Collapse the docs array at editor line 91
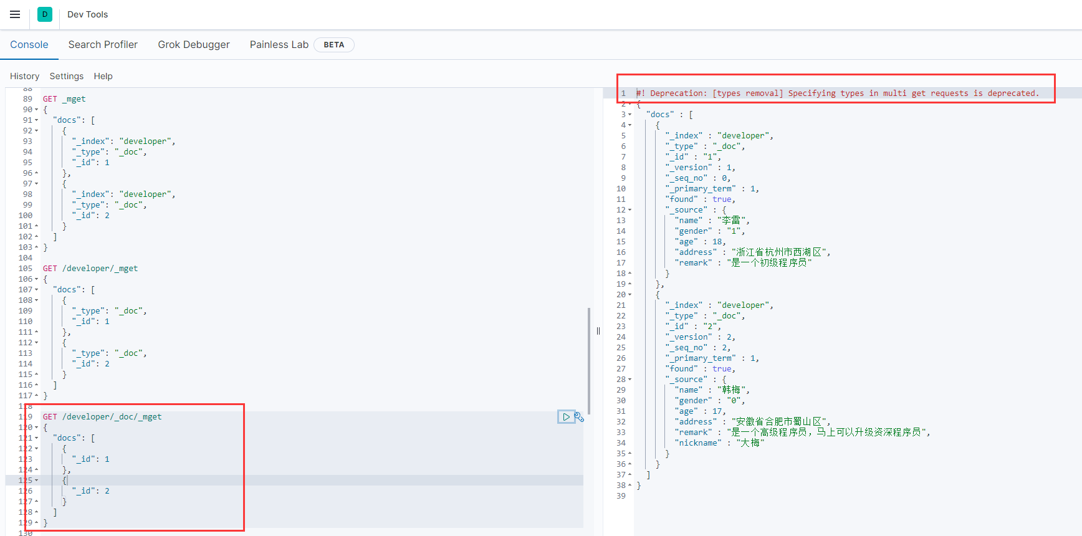This screenshot has width=1082, height=536. 36,120
